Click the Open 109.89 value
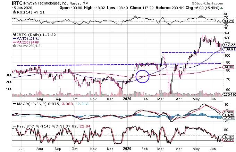This screenshot has width=236, height=152. 71,8
